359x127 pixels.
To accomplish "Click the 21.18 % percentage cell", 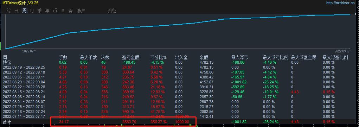I will coord(157,87).
